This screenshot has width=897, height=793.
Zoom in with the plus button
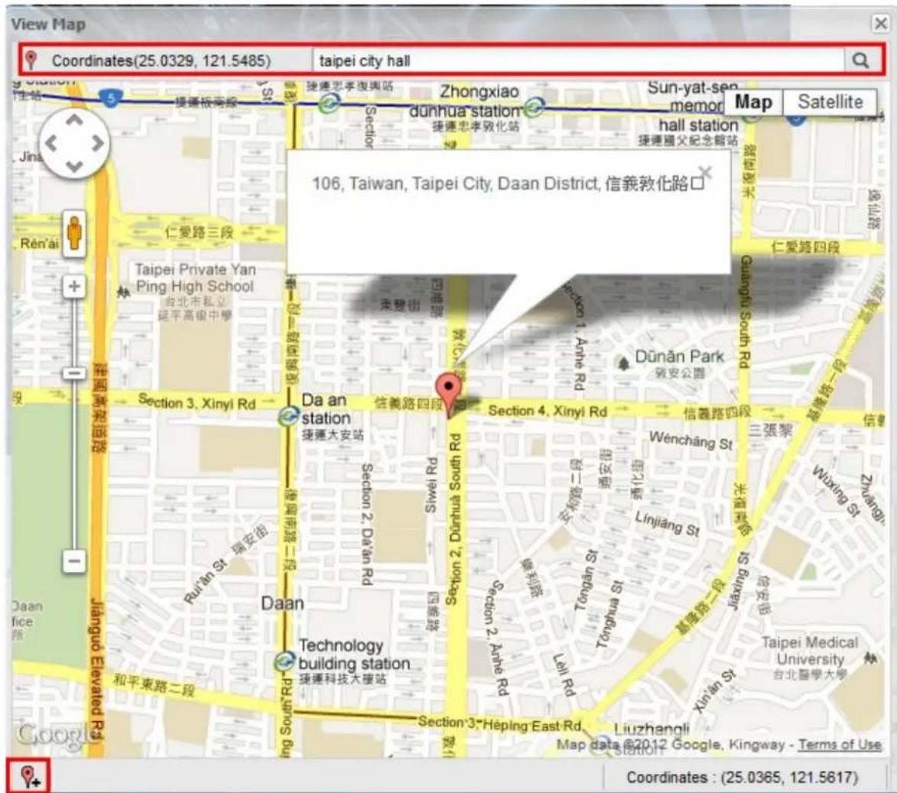(x=74, y=286)
